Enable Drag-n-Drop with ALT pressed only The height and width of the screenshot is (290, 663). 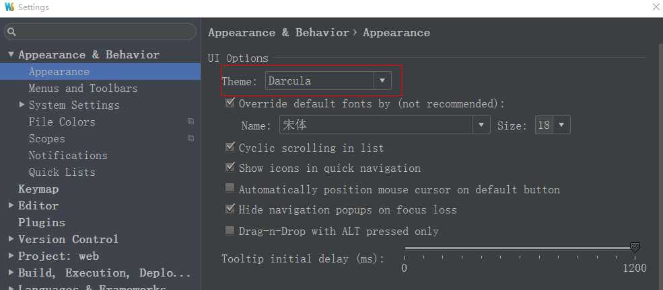coord(230,230)
